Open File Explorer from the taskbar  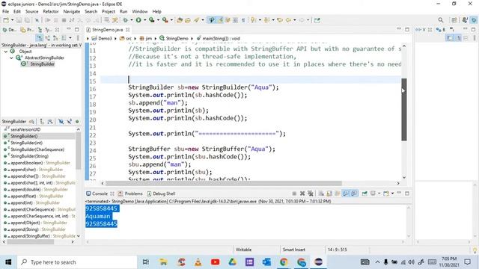163,262
